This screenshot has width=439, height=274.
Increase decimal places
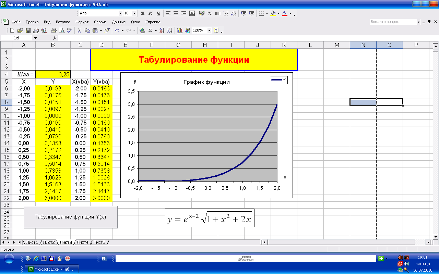coord(226,13)
